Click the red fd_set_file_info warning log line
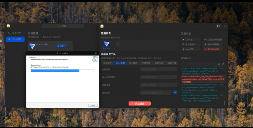 203,79
